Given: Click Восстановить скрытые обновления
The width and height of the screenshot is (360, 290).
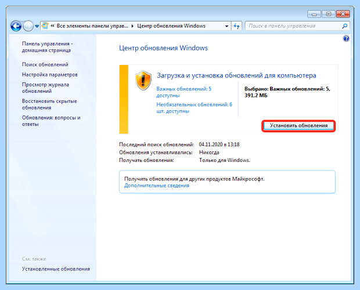Looking at the screenshot, I should [x=49, y=104].
